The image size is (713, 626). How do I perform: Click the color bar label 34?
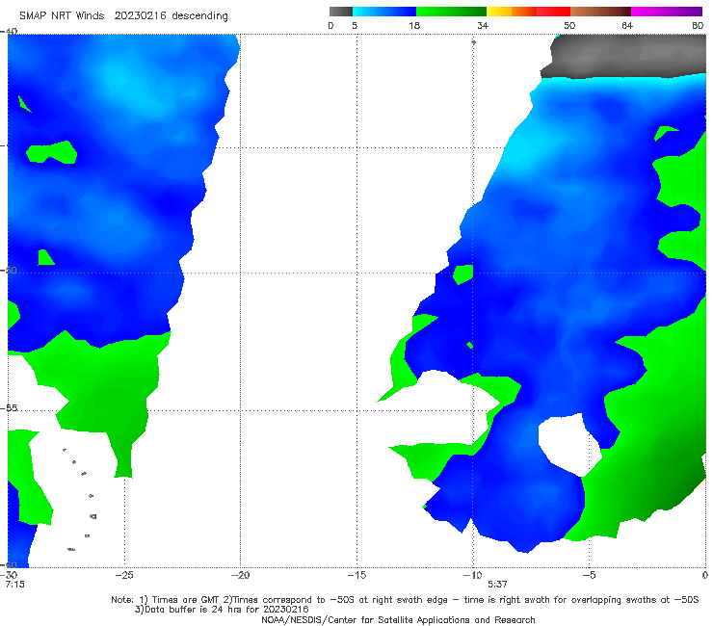coord(483,25)
